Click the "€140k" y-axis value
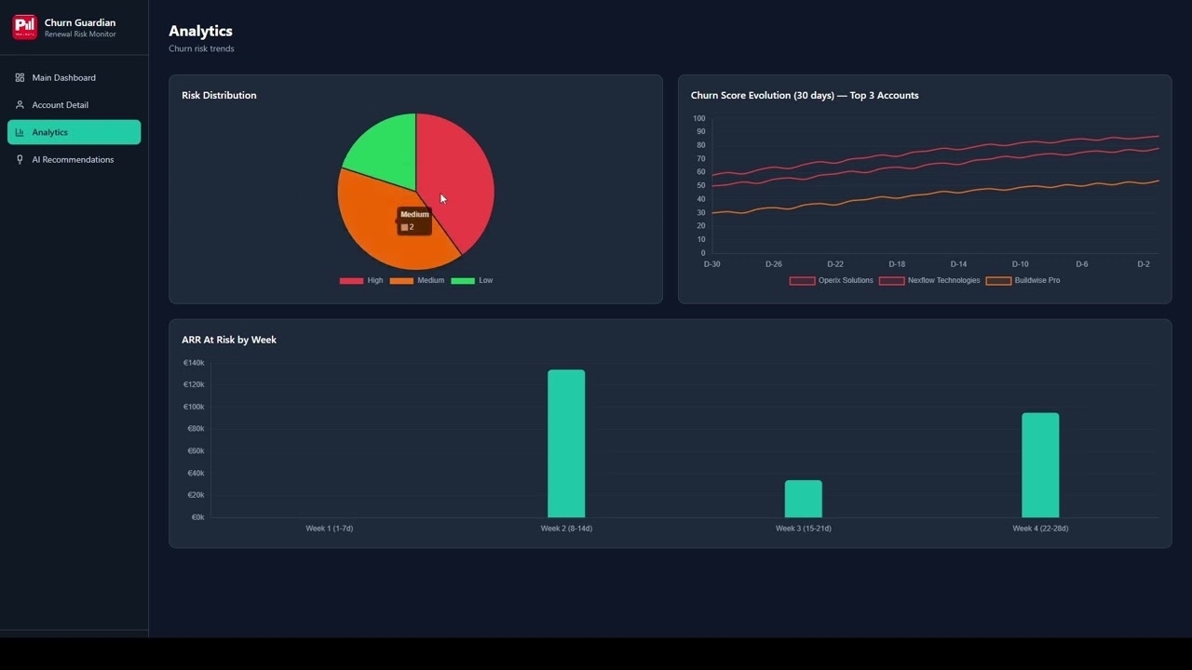This screenshot has width=1192, height=670. pyautogui.click(x=194, y=363)
